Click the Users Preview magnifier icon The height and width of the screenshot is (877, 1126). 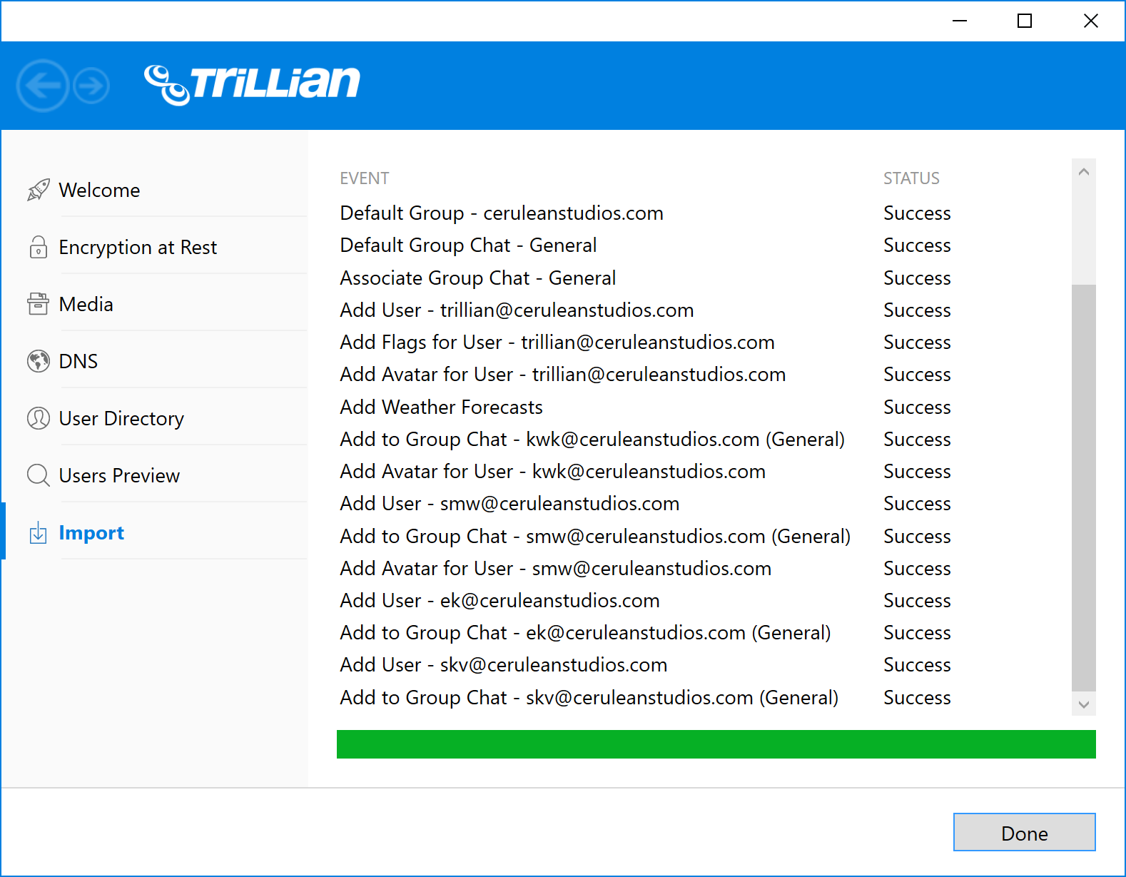39,475
